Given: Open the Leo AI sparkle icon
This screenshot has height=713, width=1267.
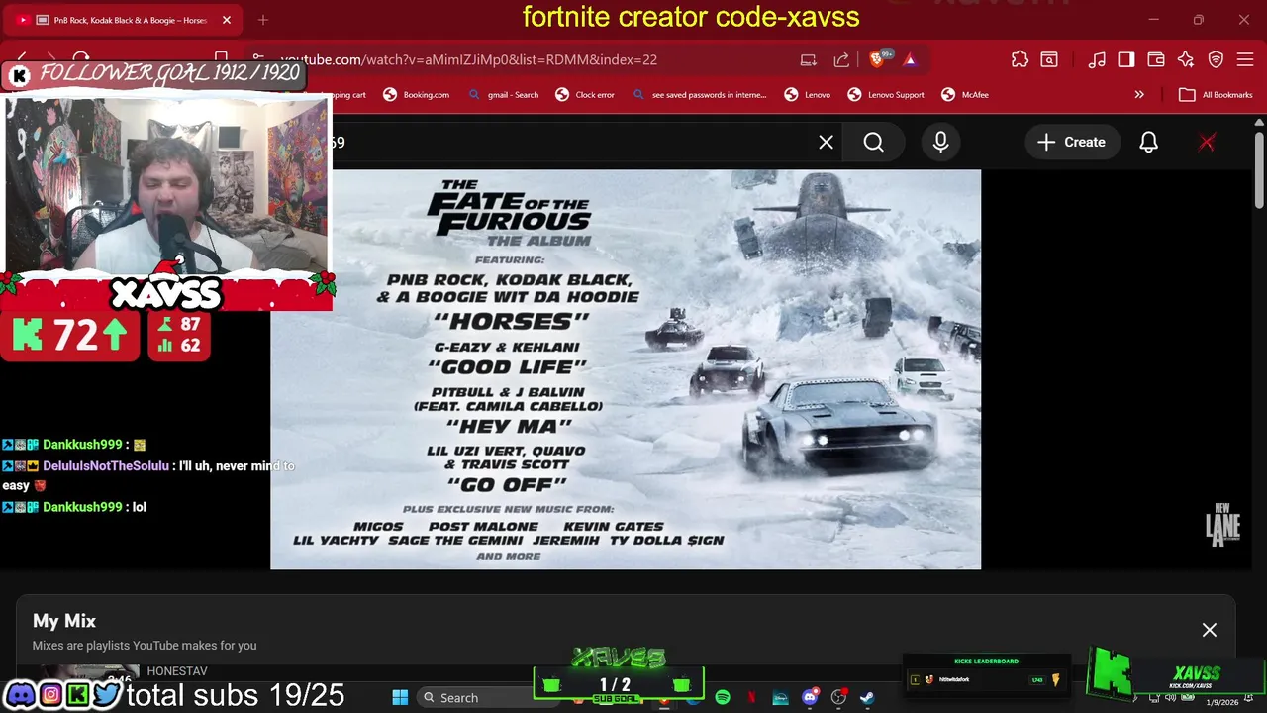Looking at the screenshot, I should point(1186,59).
